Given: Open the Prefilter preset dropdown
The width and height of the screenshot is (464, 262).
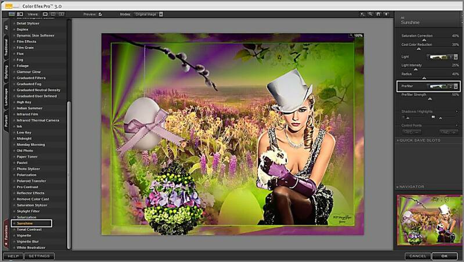Looking at the screenshot, I should pos(456,86).
